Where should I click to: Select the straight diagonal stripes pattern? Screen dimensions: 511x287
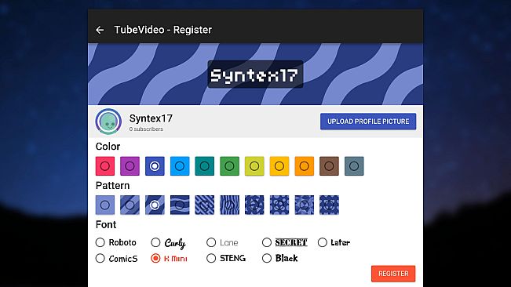pyautogui.click(x=130, y=205)
